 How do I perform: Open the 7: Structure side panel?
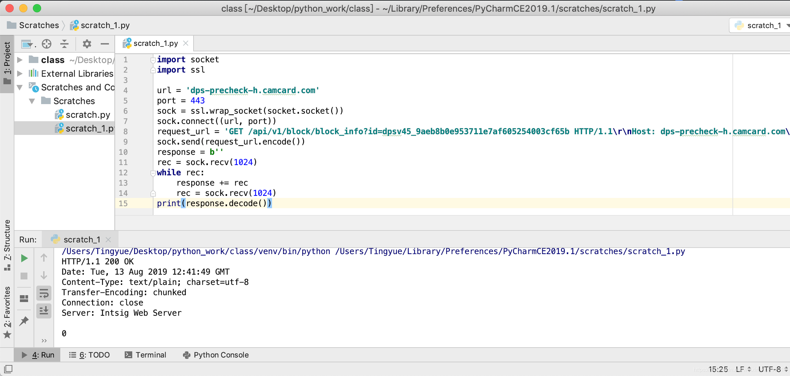(x=7, y=245)
